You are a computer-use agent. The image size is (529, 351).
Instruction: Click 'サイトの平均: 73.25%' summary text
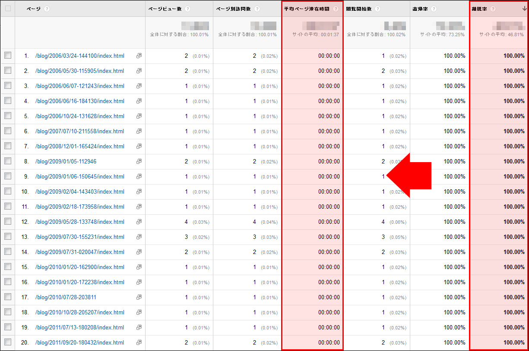[x=443, y=34]
